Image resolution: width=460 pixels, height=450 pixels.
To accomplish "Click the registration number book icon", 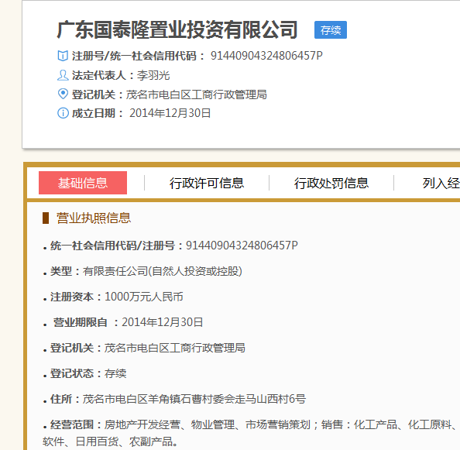I will [63, 56].
